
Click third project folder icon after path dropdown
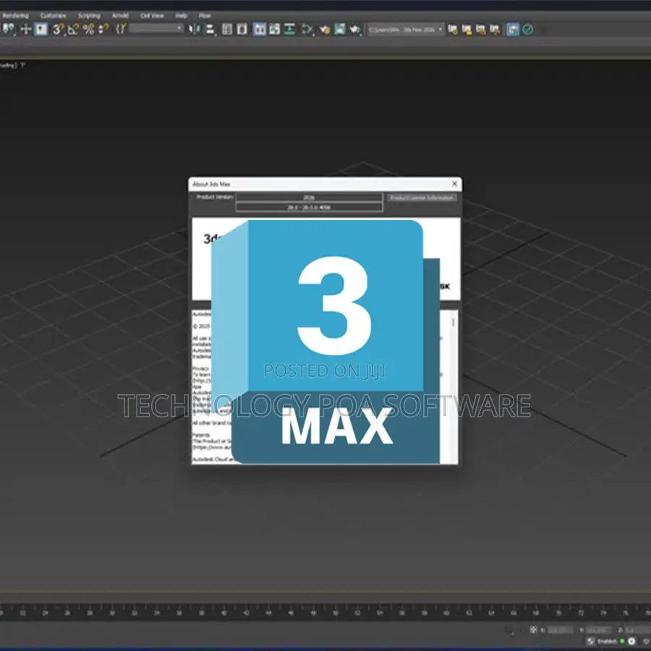[x=481, y=30]
